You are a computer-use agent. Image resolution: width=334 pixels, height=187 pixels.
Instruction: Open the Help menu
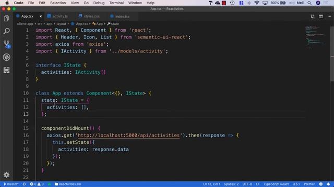pos(150,3)
